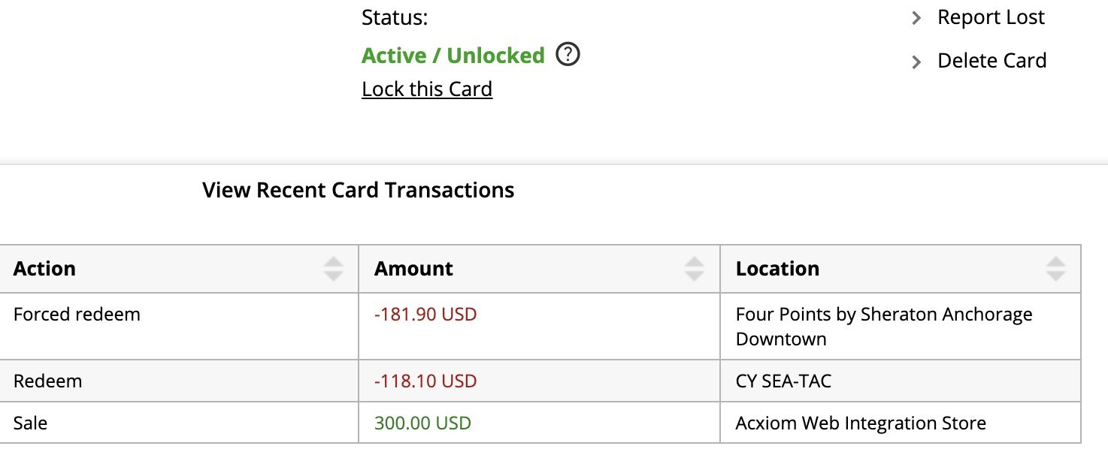Click the Action column header
This screenshot has width=1108, height=467.
click(x=179, y=269)
